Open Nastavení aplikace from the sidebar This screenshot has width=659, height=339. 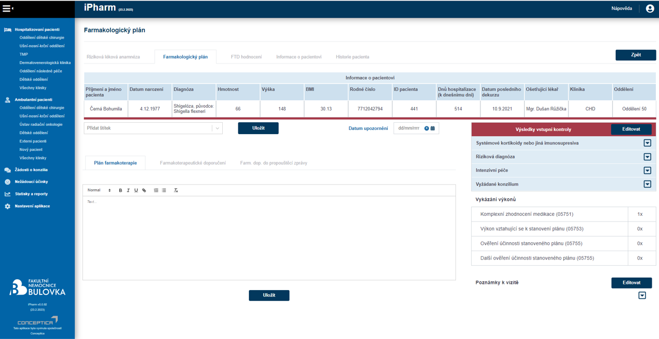(x=32, y=206)
